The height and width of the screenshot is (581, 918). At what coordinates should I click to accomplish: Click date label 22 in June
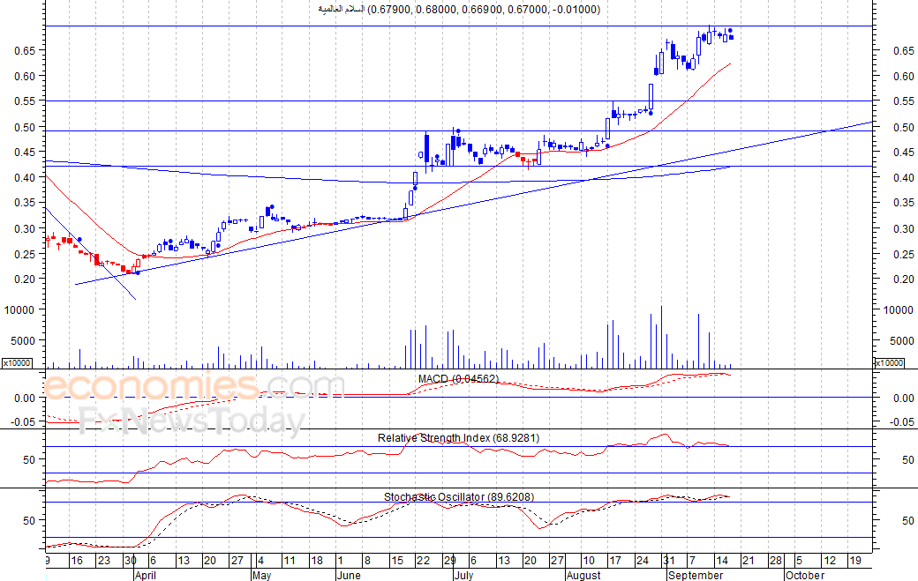[x=423, y=561]
